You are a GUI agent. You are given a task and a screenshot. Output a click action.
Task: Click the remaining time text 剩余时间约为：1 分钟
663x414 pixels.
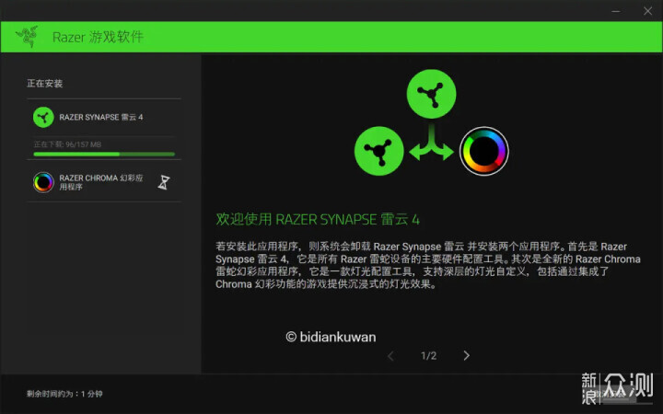pos(64,394)
